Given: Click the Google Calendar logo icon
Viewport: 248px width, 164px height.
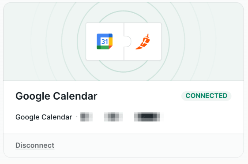Looking at the screenshot, I should click(x=105, y=41).
